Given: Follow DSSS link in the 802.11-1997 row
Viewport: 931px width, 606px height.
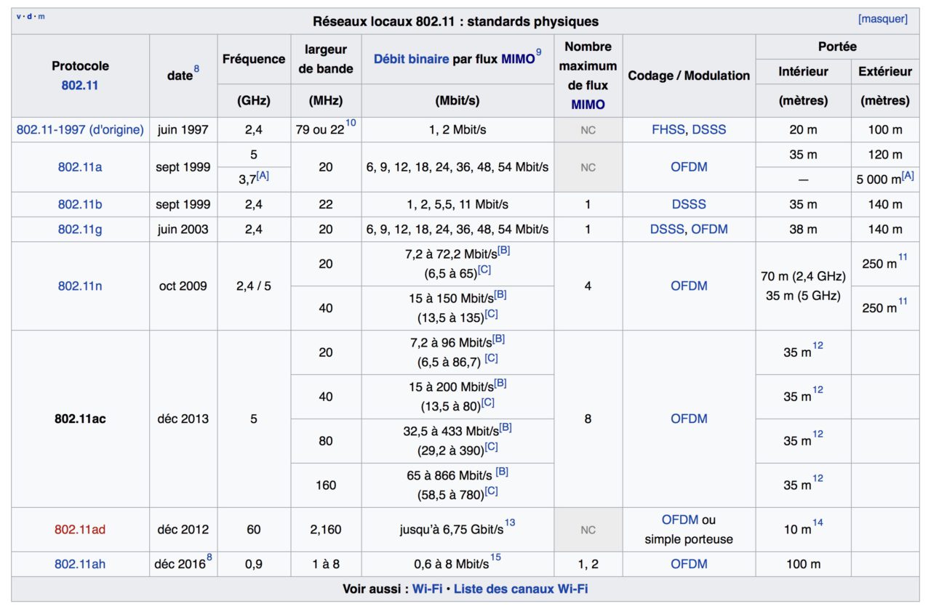Looking at the screenshot, I should click(709, 130).
